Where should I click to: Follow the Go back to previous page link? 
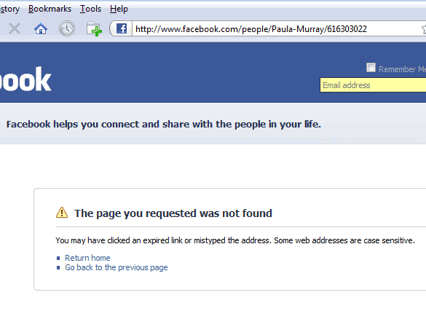117,267
